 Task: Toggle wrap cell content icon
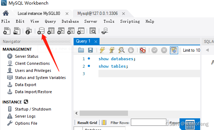[x=104, y=123]
